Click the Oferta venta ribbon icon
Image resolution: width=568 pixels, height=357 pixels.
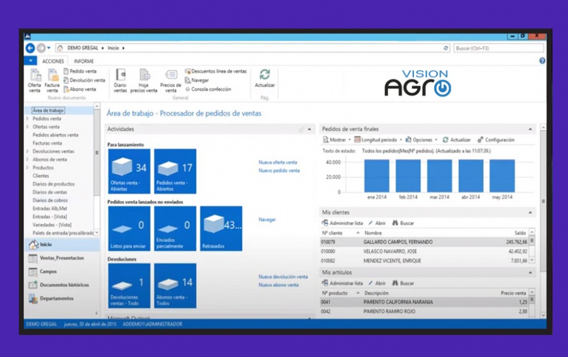click(35, 80)
